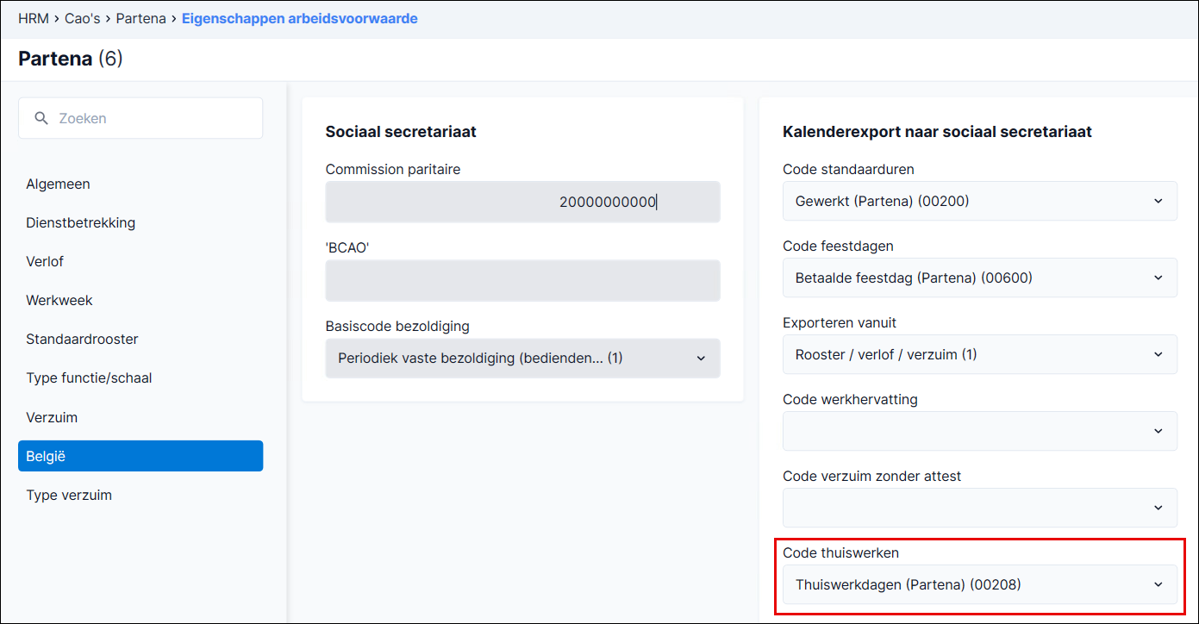Focus the Zoeken search field
This screenshot has height=624, width=1199.
[x=141, y=118]
